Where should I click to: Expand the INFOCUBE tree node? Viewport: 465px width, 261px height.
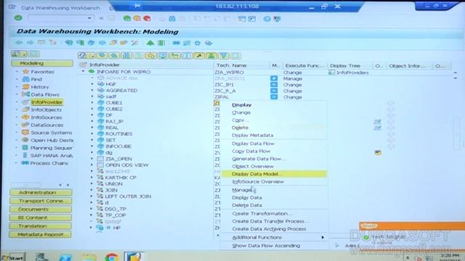92,146
